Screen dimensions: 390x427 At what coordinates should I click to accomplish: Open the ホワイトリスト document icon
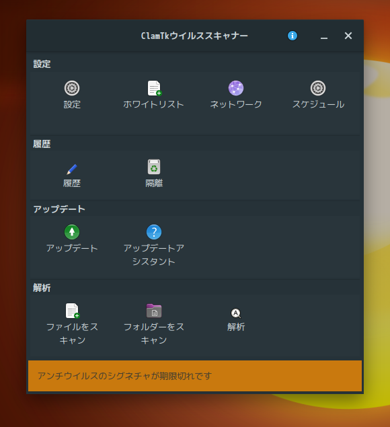pyautogui.click(x=155, y=88)
